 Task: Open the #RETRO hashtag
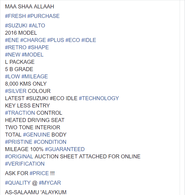coord(16,47)
